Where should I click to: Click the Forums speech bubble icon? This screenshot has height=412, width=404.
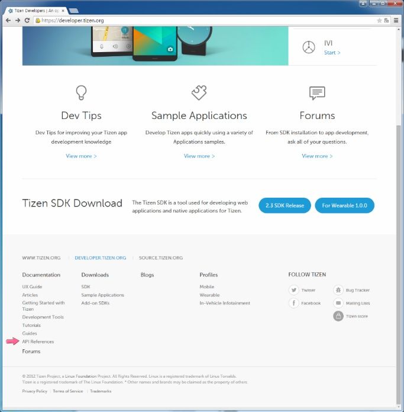pyautogui.click(x=317, y=93)
